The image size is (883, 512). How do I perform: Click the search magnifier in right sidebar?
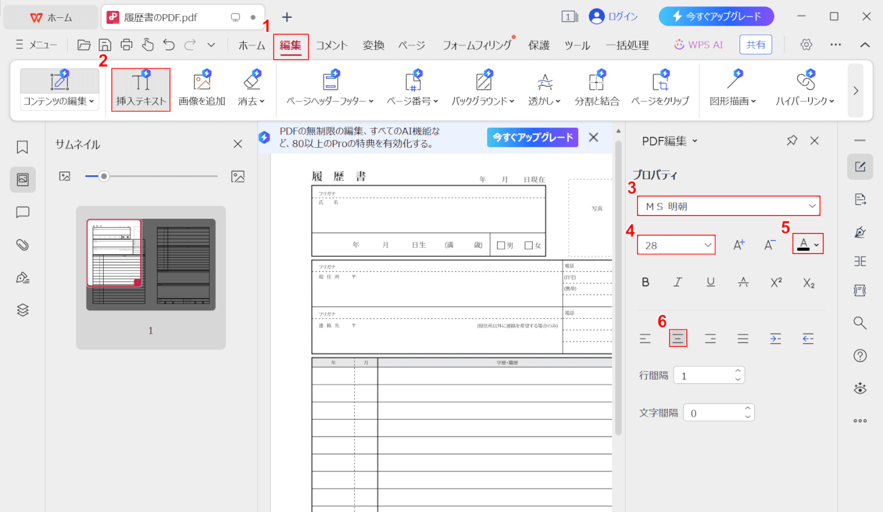click(x=860, y=323)
